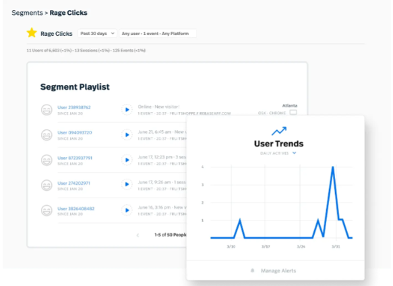
Task: Open User 094093720 profile link
Action: pyautogui.click(x=75, y=132)
